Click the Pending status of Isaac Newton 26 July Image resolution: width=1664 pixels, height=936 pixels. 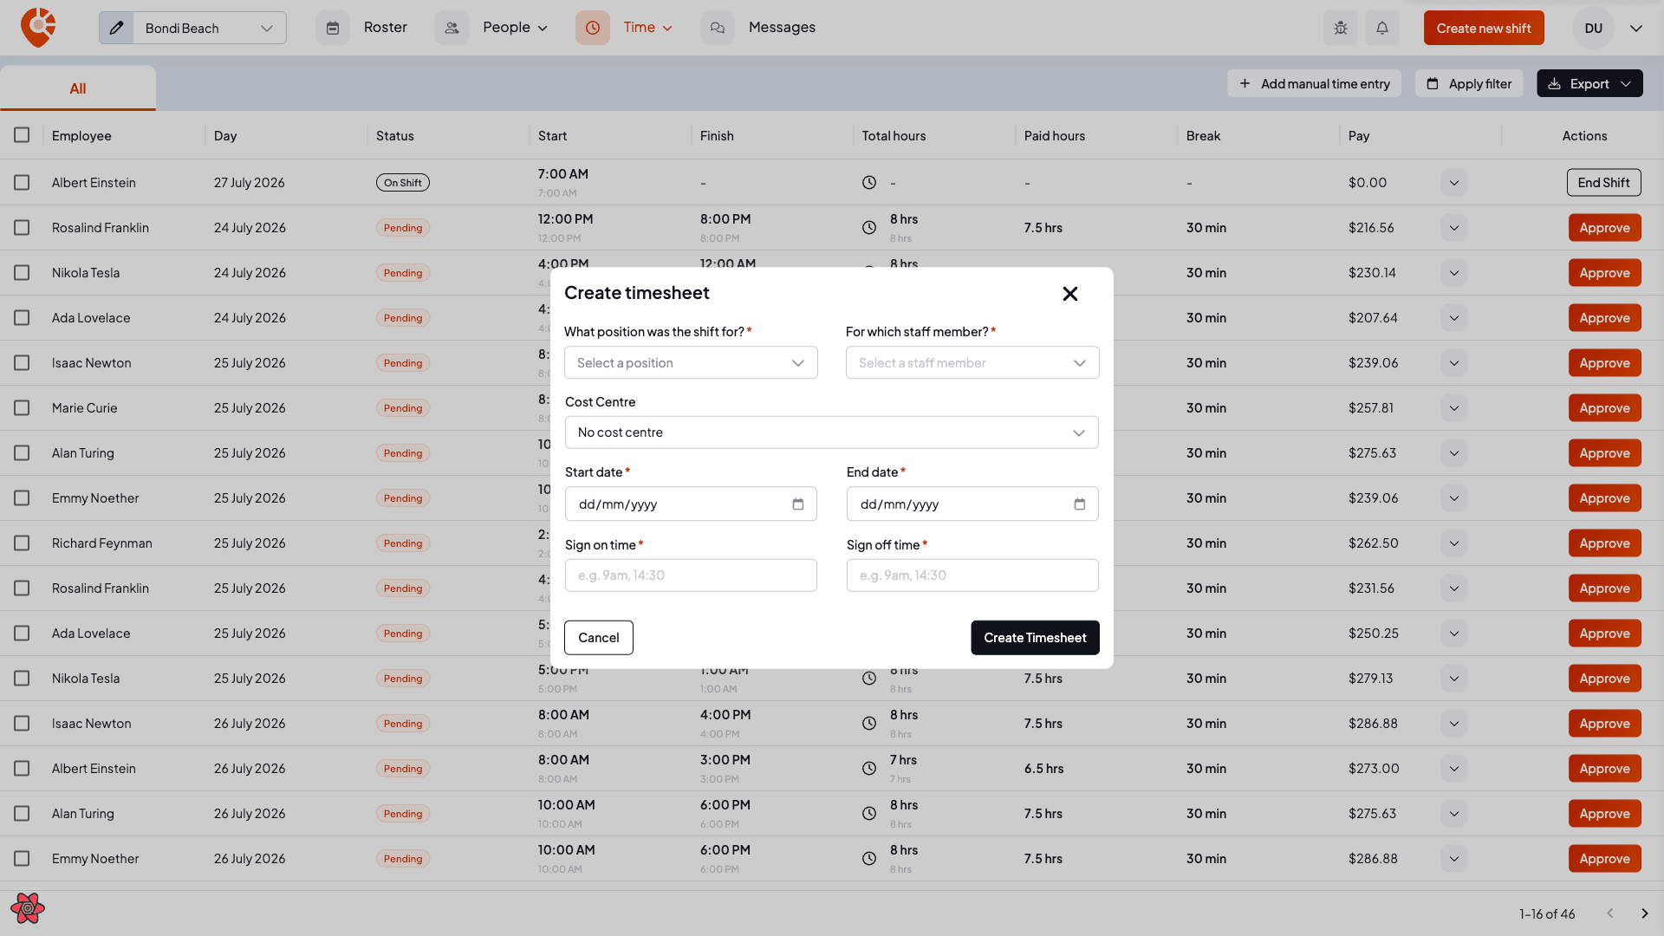[403, 724]
